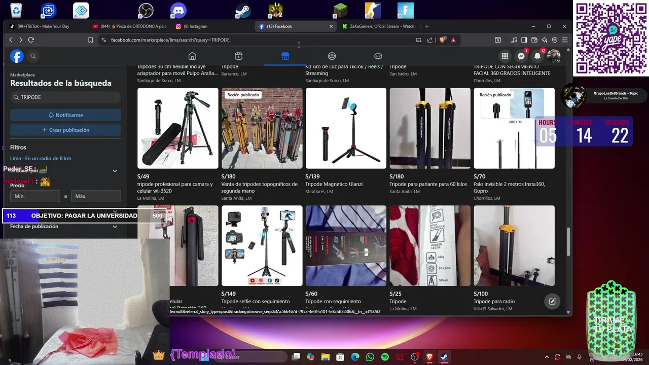
Task: Click the TRIPODE marketplace search box
Action: [x=65, y=97]
